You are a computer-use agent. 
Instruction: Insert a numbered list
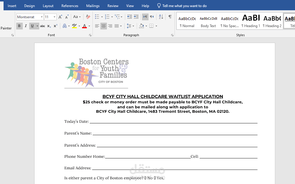click(107, 17)
